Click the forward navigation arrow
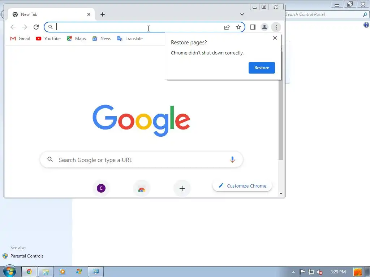 pos(25,27)
